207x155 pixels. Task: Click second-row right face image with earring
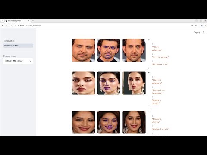(x=134, y=83)
